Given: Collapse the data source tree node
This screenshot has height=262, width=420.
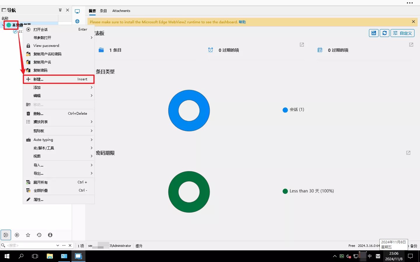Looking at the screenshot, I should click(3, 25).
